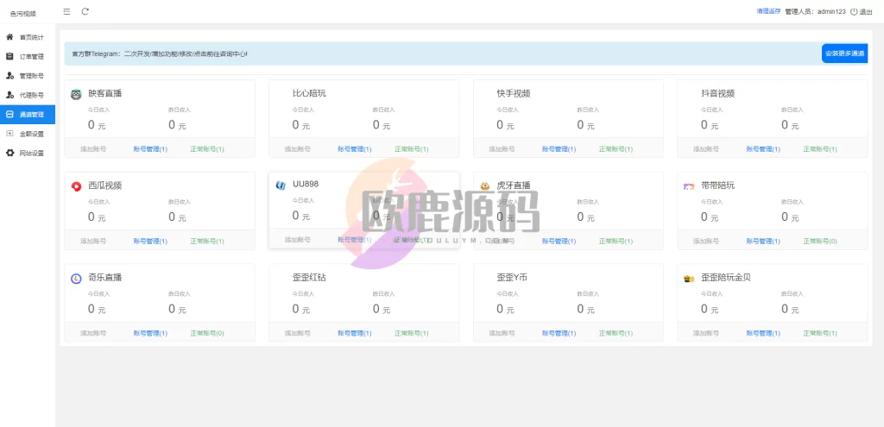Click 添加账号 on 歪歪红钻 card
Viewport: 884px width, 427px height.
pyautogui.click(x=297, y=333)
